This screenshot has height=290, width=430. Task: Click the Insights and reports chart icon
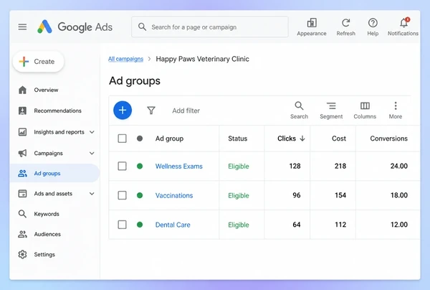pyautogui.click(x=22, y=132)
